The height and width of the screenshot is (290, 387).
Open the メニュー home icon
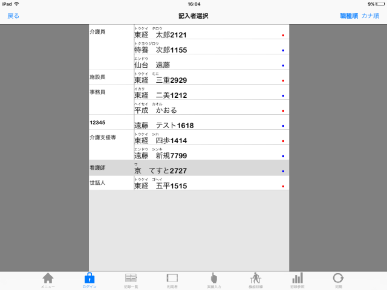(x=48, y=280)
